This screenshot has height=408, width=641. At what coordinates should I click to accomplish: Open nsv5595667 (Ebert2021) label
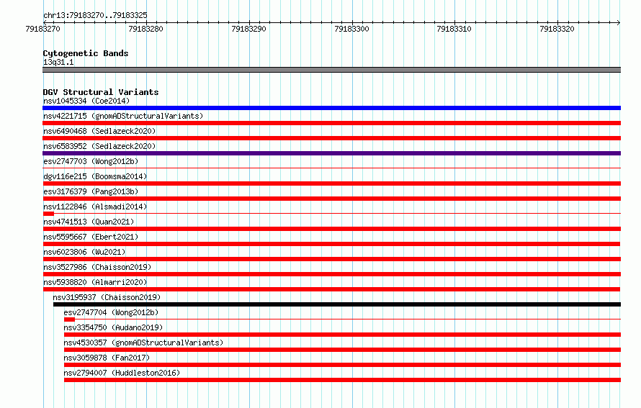pos(91,237)
